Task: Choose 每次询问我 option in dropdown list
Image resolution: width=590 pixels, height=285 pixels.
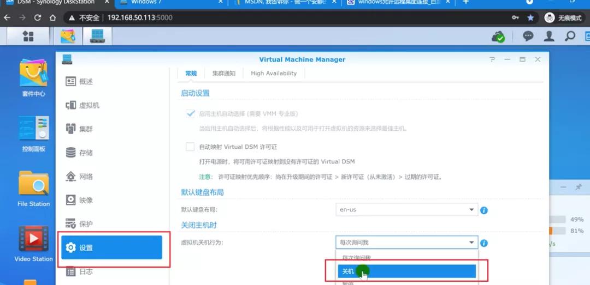Action: [x=406, y=257]
